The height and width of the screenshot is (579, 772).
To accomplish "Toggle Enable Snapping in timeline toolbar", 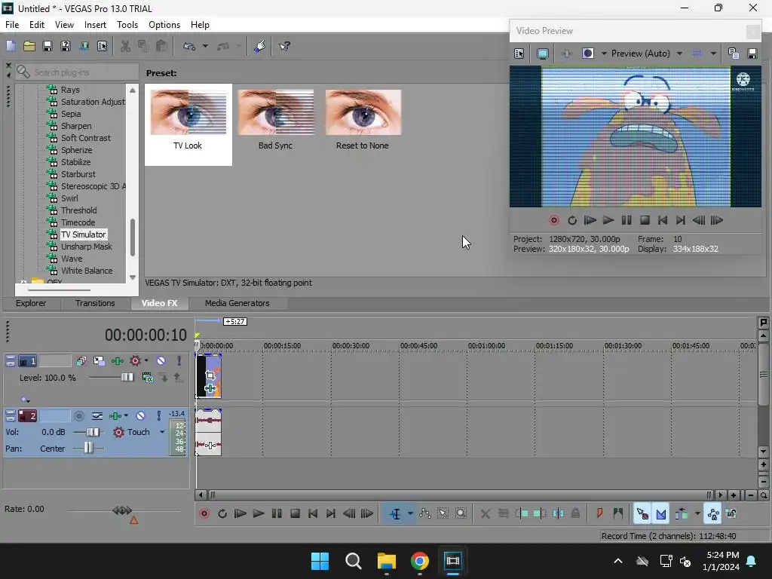I will [x=642, y=513].
